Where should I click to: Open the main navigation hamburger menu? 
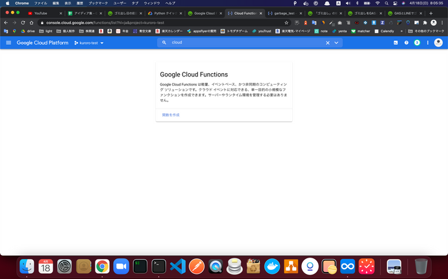(8, 43)
